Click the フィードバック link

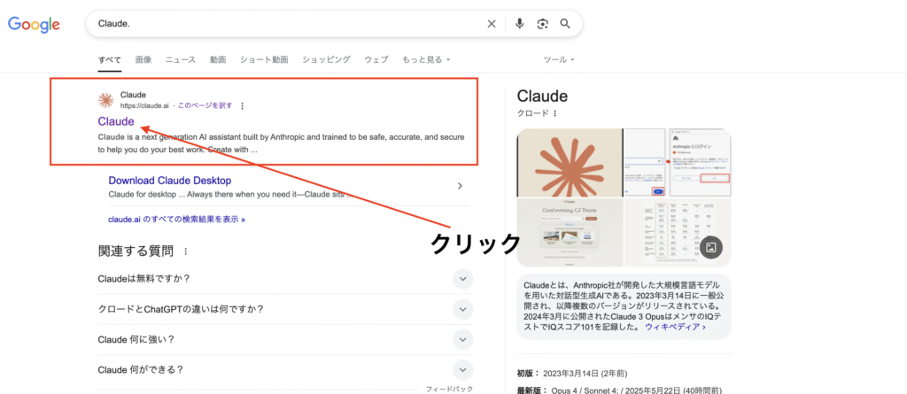(449, 390)
